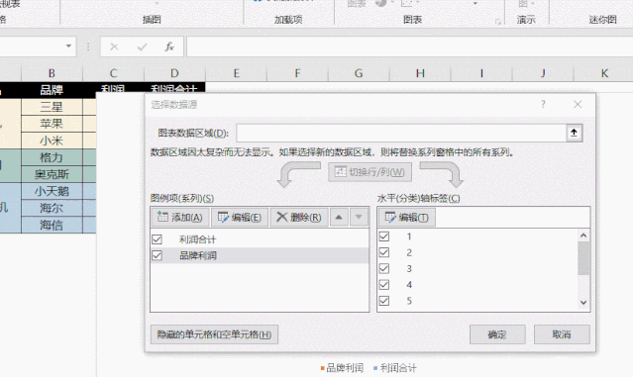Click the 利润合计 chart legend entry
Image resolution: width=633 pixels, height=377 pixels.
[395, 368]
